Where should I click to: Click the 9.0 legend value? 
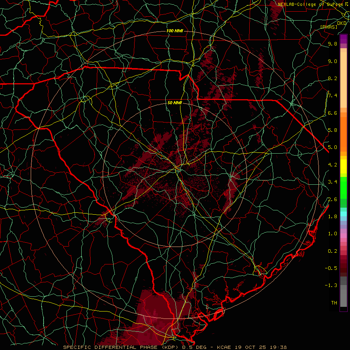tap(332, 61)
